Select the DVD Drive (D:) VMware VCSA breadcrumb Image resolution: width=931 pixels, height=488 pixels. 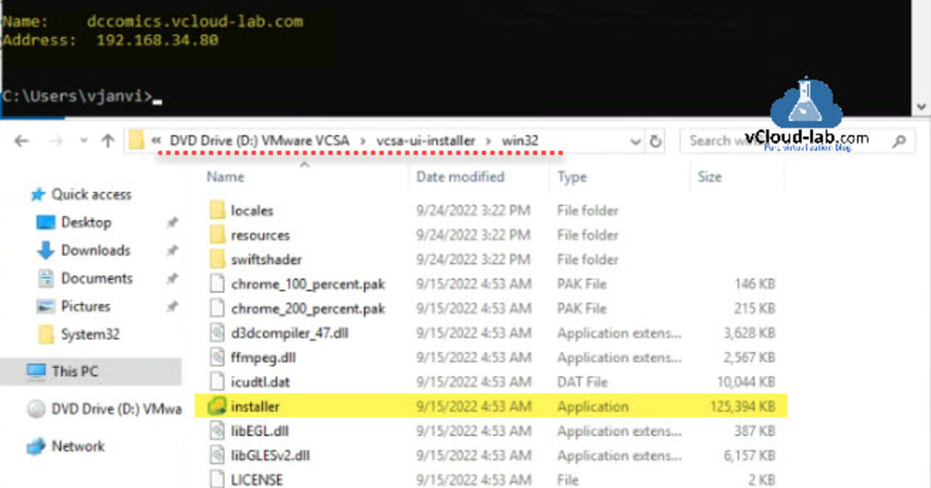259,140
